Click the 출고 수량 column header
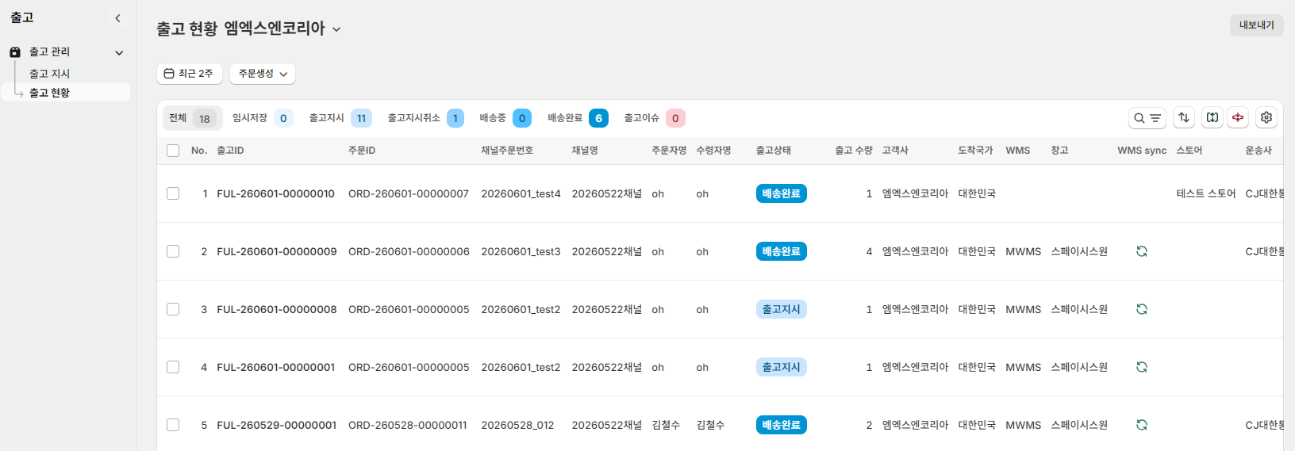Viewport: 1295px width, 451px height. pos(854,151)
